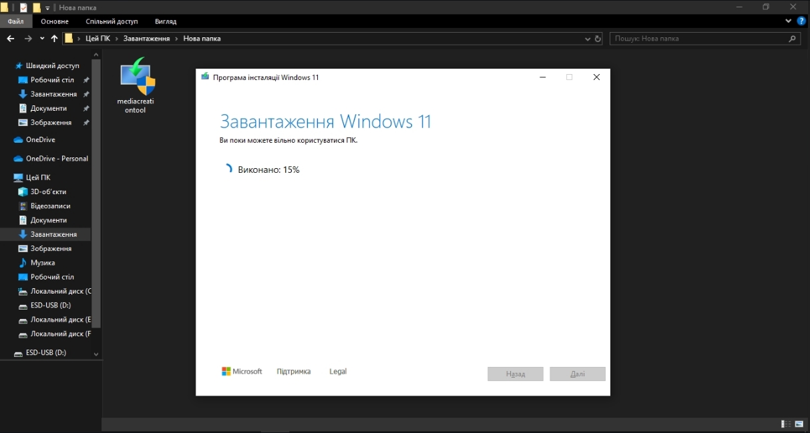Open Зображення under Цей ПК
Viewport: 810px width, 433px height.
pos(51,248)
